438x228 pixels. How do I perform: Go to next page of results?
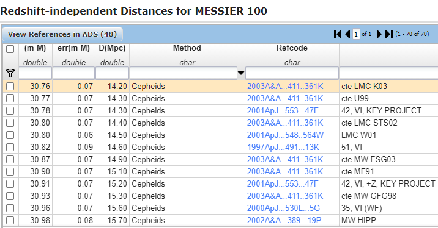pyautogui.click(x=379, y=34)
